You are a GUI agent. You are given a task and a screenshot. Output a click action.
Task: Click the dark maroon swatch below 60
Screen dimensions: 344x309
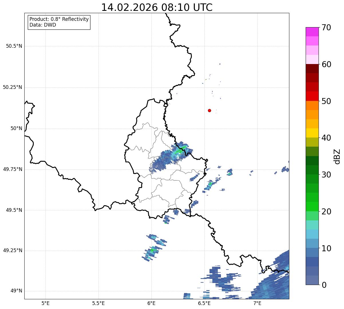[x=312, y=69]
